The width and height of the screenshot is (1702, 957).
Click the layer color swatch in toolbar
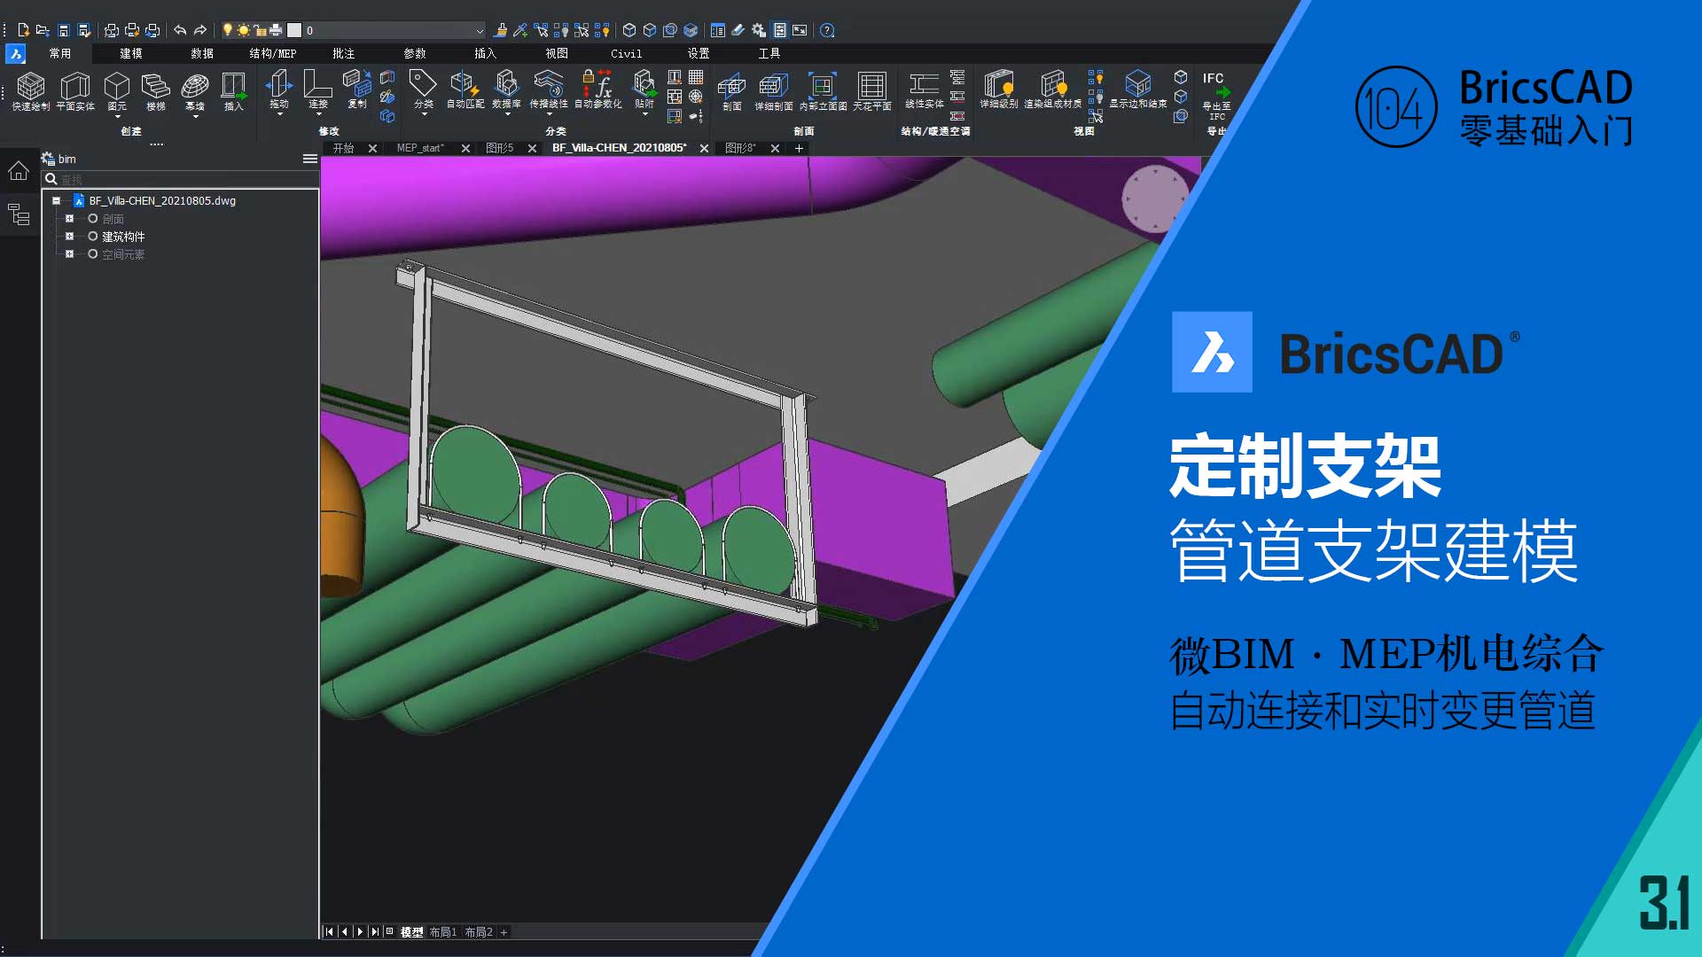point(294,31)
